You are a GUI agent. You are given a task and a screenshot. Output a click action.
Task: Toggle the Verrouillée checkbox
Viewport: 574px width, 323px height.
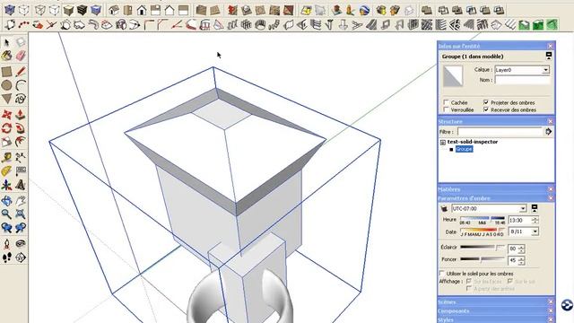point(447,109)
